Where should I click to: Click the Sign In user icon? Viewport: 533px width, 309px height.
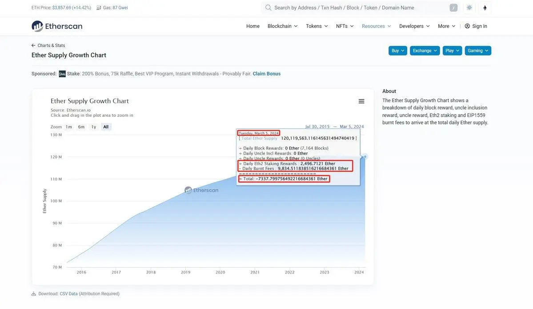point(467,26)
